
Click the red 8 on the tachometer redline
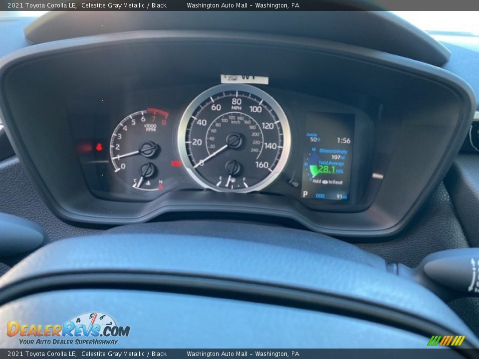click(x=164, y=123)
